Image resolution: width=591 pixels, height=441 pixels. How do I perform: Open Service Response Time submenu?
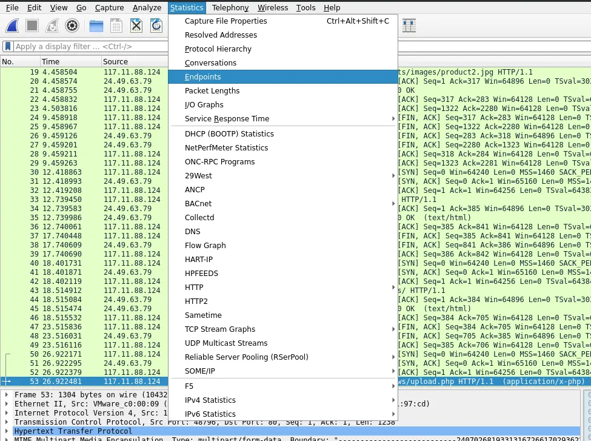(283, 119)
